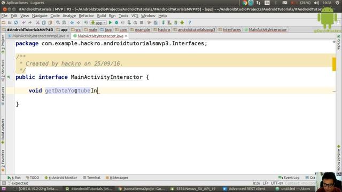
Task: Select the MainActivityInteractor.java editor tab
Action: pyautogui.click(x=100, y=36)
